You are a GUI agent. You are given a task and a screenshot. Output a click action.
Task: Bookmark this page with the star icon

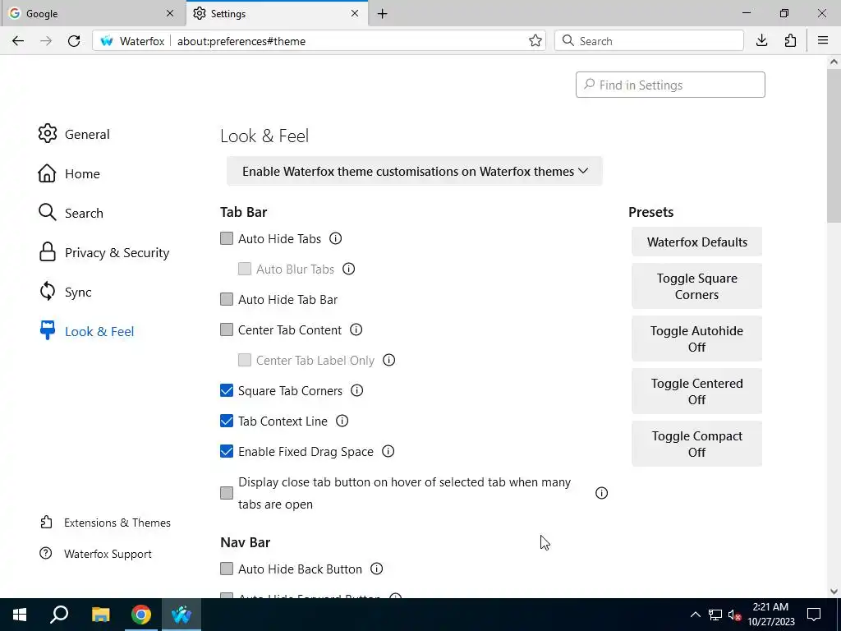pyautogui.click(x=535, y=41)
